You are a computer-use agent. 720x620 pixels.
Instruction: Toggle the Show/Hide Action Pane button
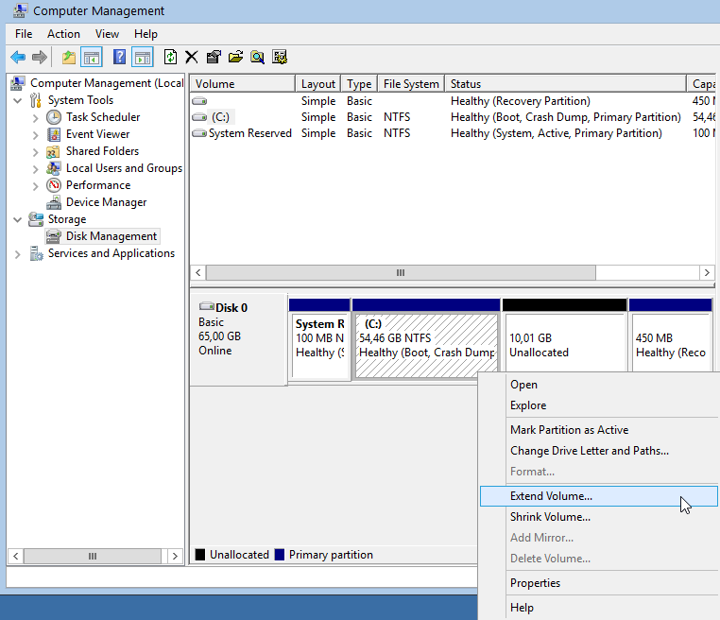coord(142,57)
